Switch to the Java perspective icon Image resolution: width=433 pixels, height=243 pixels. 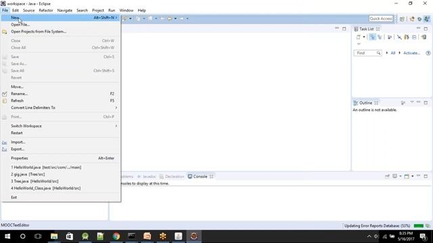pyautogui.click(x=427, y=19)
